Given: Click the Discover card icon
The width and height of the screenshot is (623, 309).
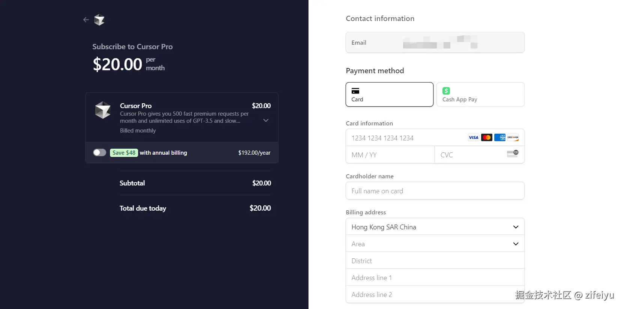Looking at the screenshot, I should coord(513,137).
